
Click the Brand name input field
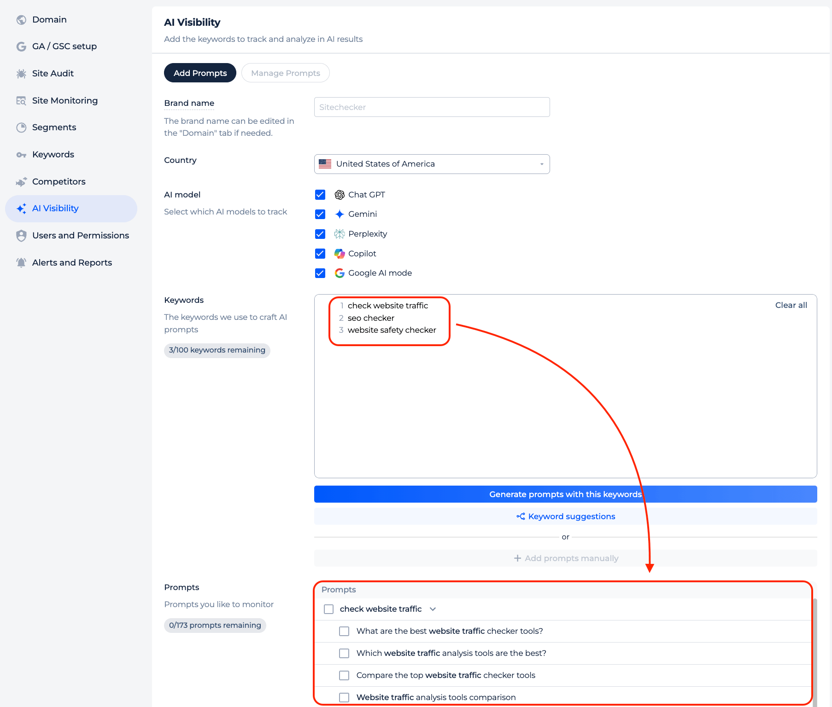432,107
